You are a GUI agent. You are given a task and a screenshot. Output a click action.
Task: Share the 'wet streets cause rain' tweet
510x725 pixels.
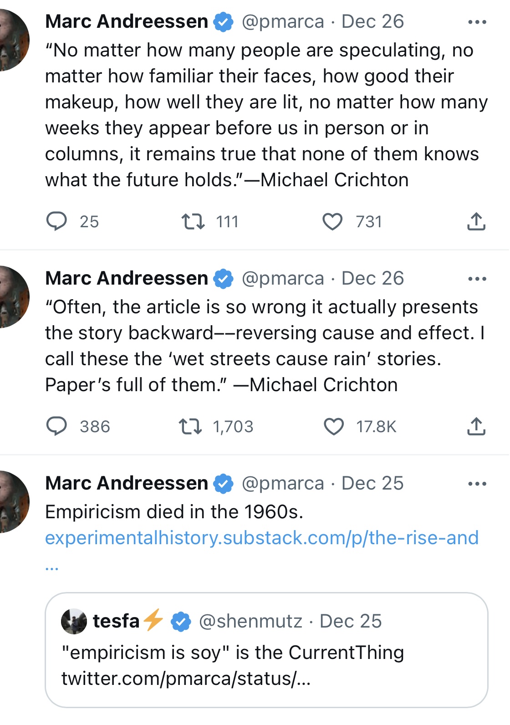coord(476,426)
